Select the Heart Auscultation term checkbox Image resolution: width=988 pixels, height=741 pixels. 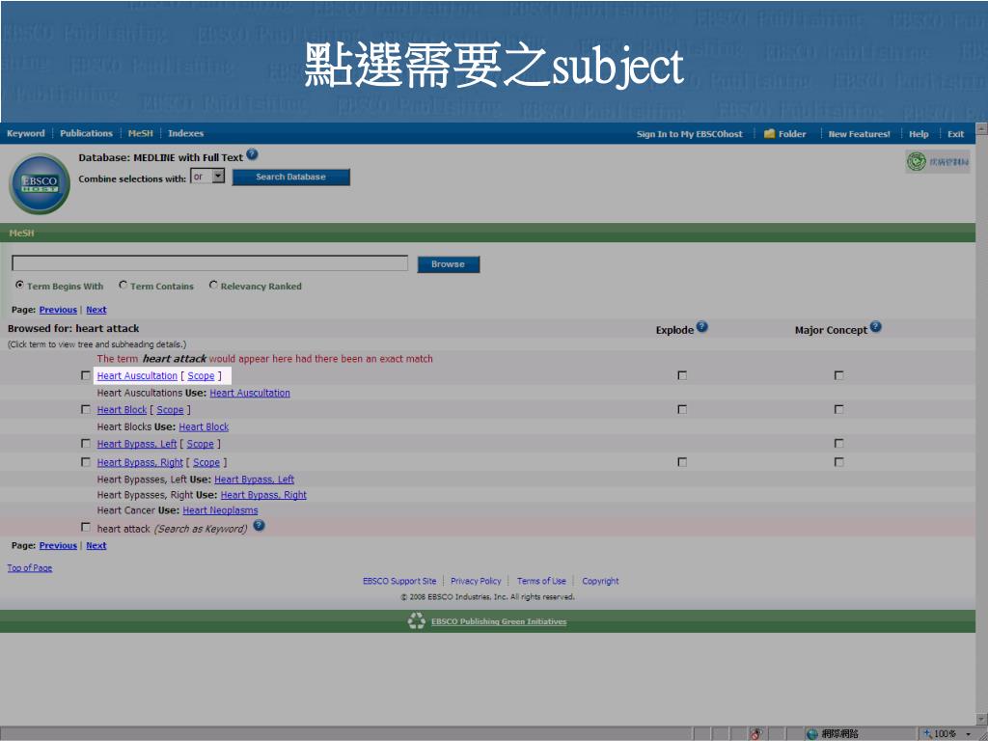click(86, 375)
